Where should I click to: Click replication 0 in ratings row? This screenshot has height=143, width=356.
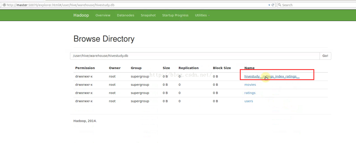[x=179, y=93]
